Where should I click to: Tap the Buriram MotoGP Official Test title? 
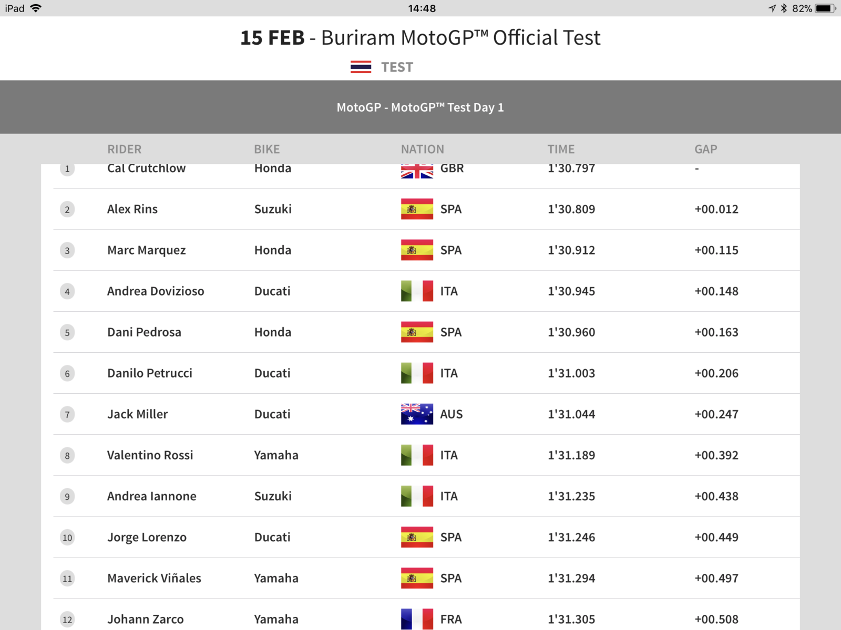tap(420, 38)
